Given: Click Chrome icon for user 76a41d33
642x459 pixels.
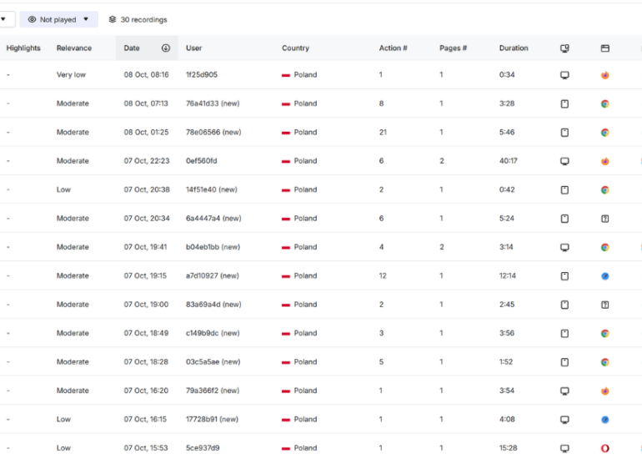Looking at the screenshot, I should [x=604, y=103].
